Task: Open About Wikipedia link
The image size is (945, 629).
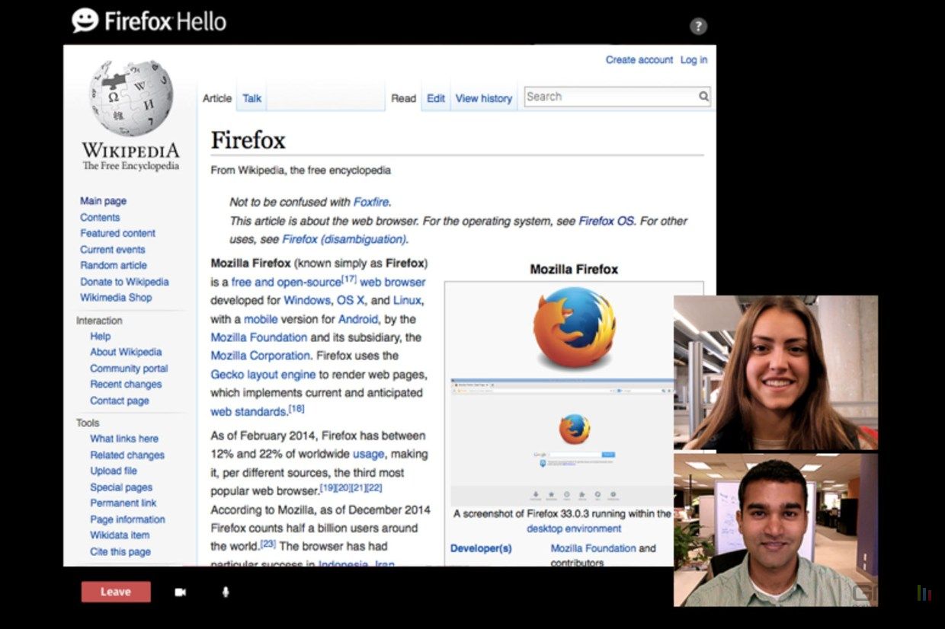Action: 126,352
